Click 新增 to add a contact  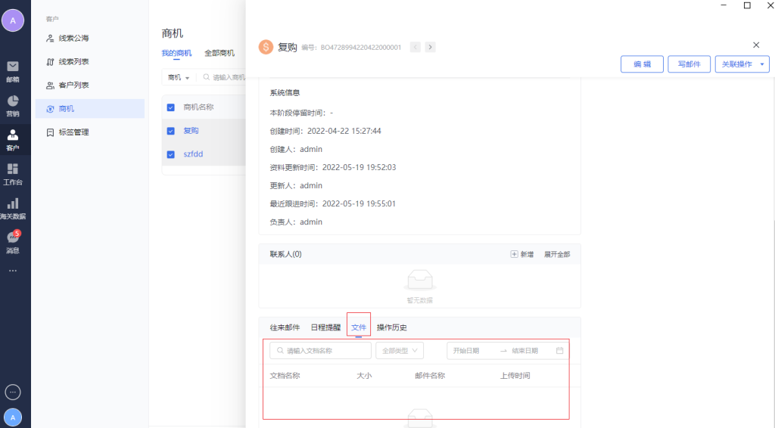click(x=522, y=255)
